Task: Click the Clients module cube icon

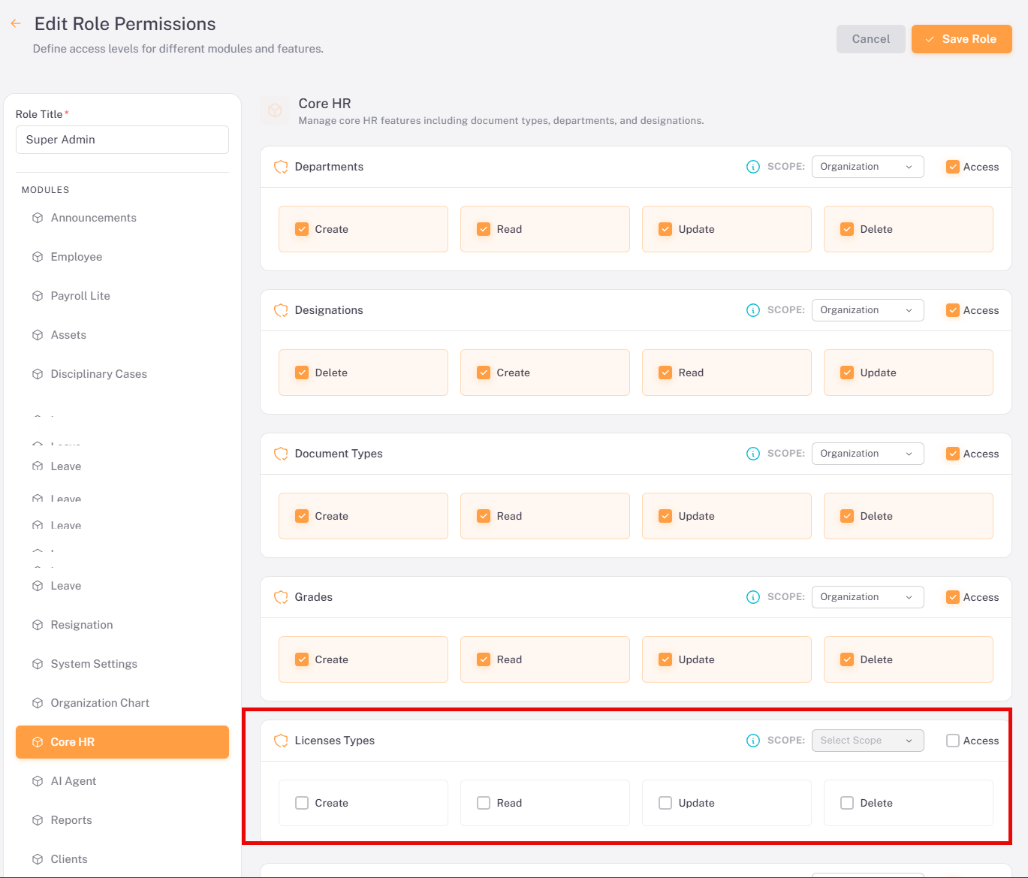Action: click(38, 859)
